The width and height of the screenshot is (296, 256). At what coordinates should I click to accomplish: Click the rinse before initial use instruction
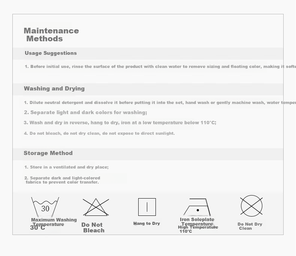tap(160, 66)
